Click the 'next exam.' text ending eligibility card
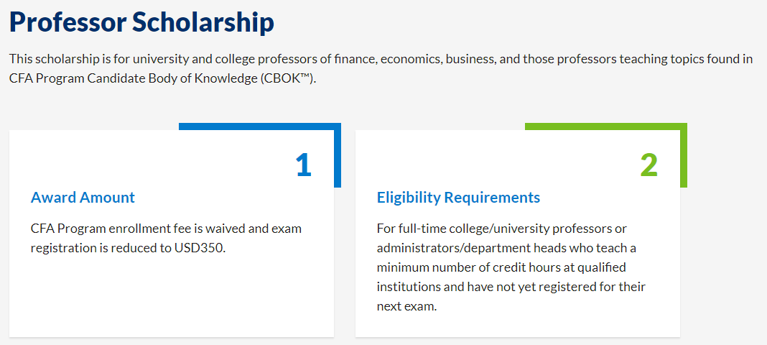Image resolution: width=767 pixels, height=345 pixels. (x=406, y=306)
